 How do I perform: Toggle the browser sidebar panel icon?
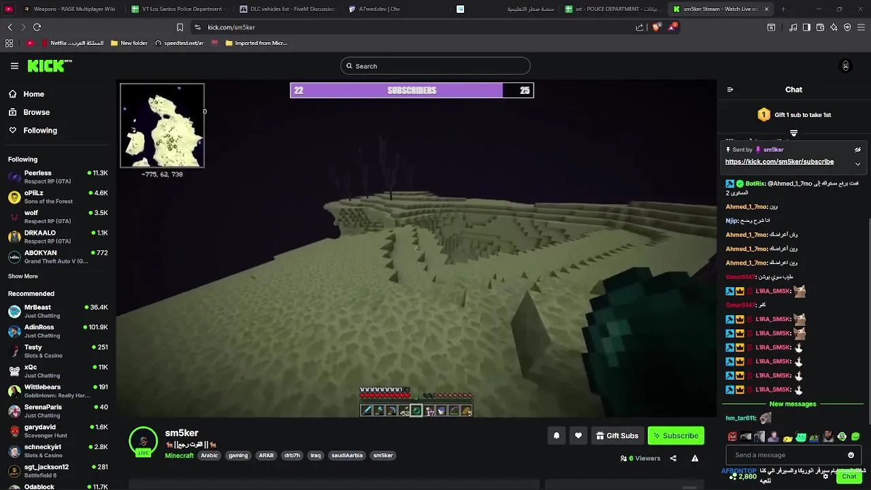pos(806,27)
